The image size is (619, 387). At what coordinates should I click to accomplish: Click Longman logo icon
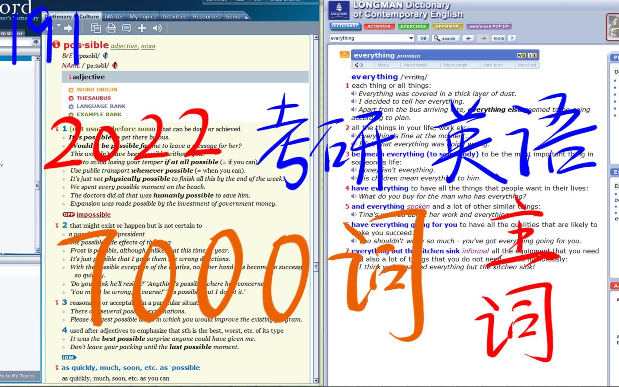(339, 10)
